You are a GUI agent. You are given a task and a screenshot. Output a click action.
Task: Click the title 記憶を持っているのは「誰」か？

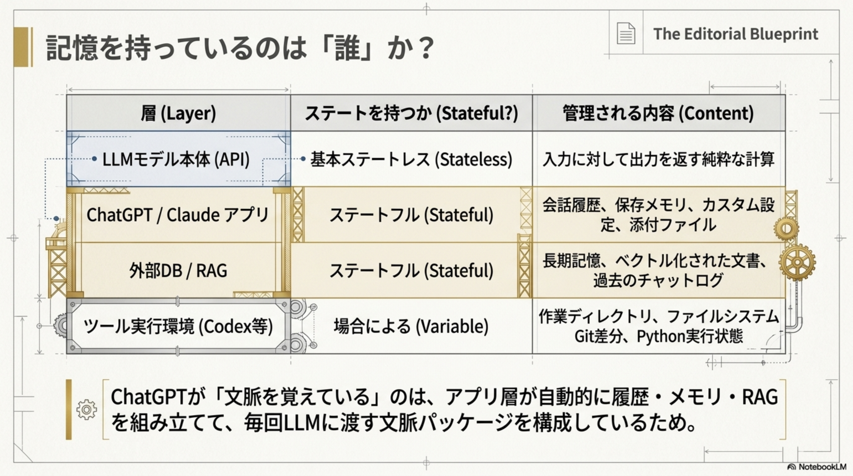tap(240, 48)
